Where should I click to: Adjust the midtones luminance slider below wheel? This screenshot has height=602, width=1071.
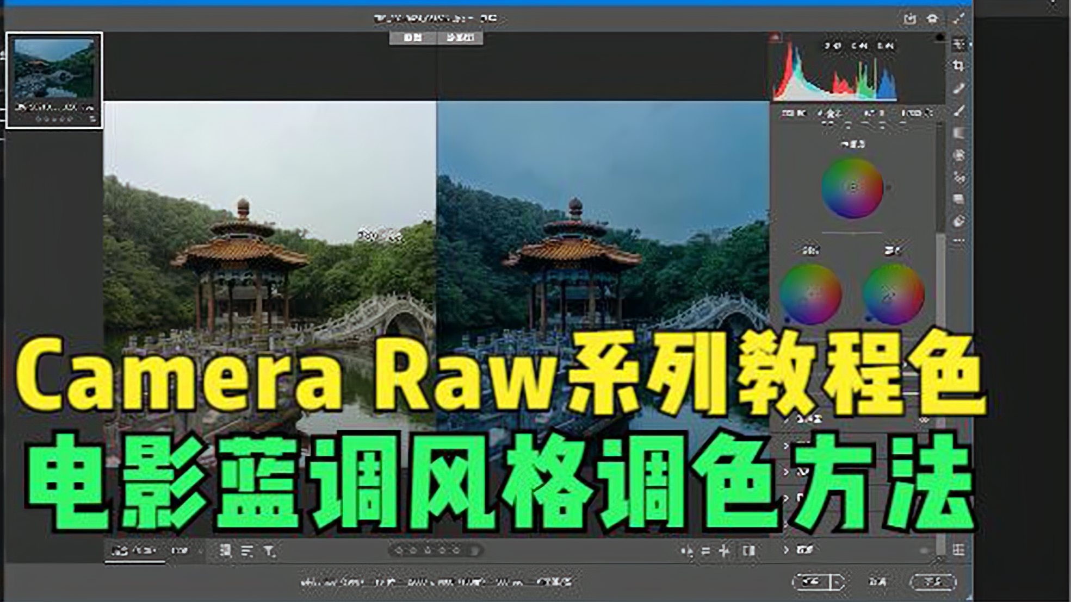pos(852,232)
